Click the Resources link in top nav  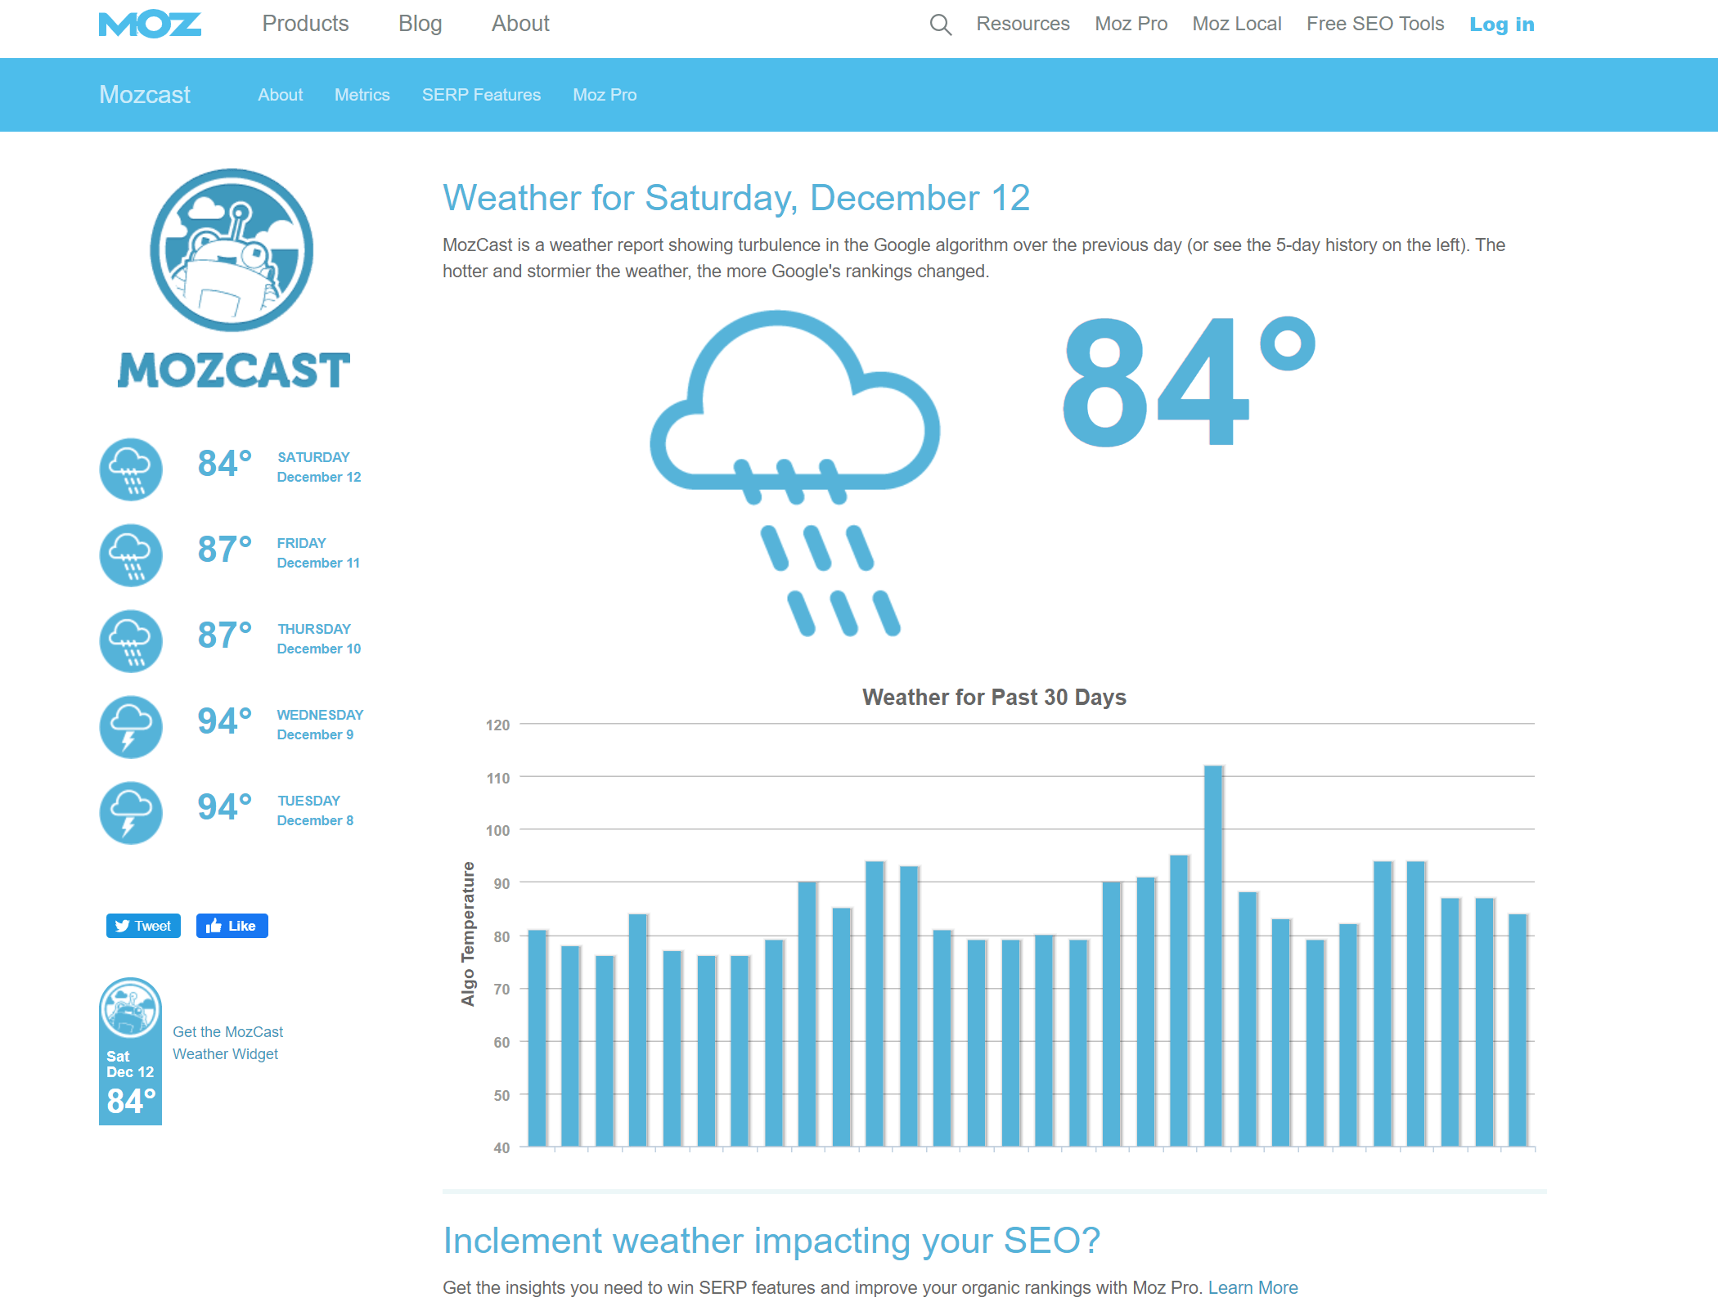1019,24
